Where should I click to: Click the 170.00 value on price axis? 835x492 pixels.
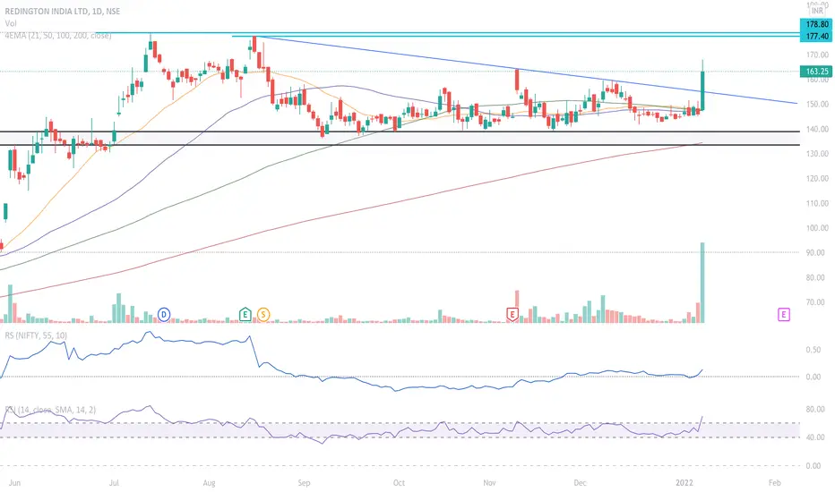817,55
